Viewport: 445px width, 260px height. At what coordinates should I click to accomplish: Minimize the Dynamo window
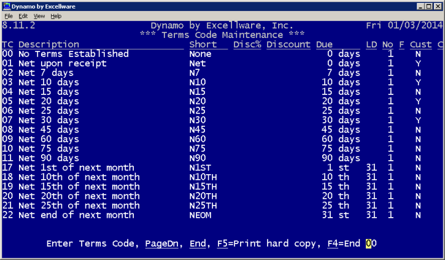(x=420, y=6)
